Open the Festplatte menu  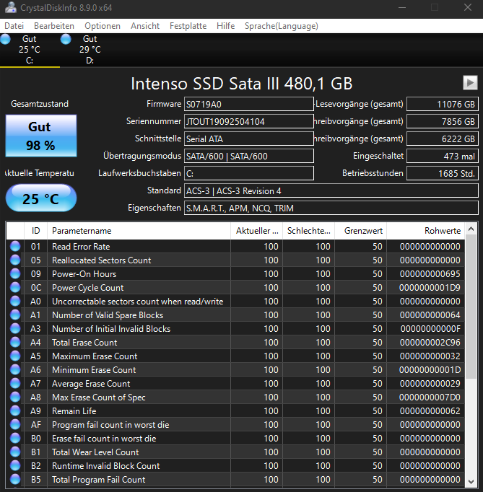(x=188, y=26)
